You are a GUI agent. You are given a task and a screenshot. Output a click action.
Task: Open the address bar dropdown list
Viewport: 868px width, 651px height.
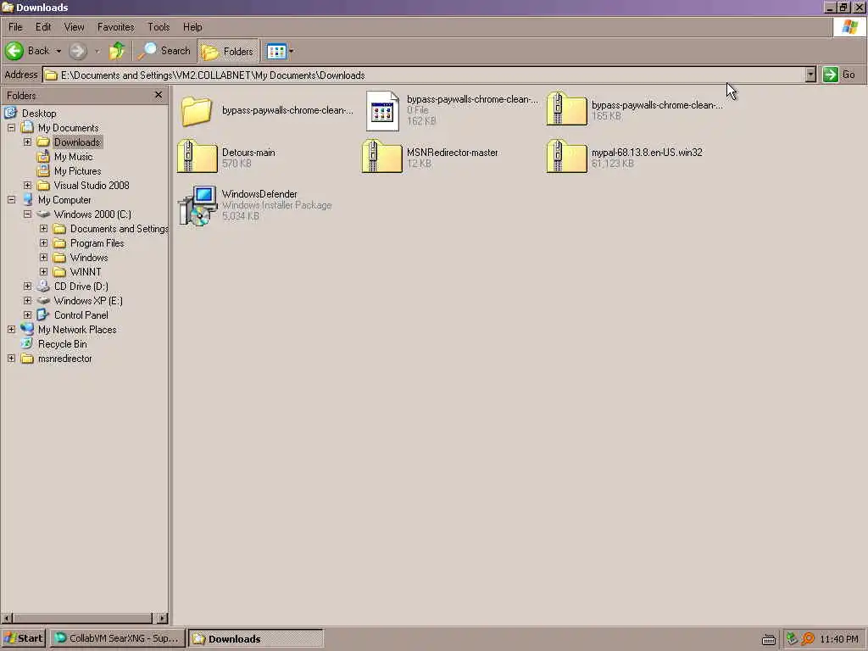pyautogui.click(x=810, y=75)
